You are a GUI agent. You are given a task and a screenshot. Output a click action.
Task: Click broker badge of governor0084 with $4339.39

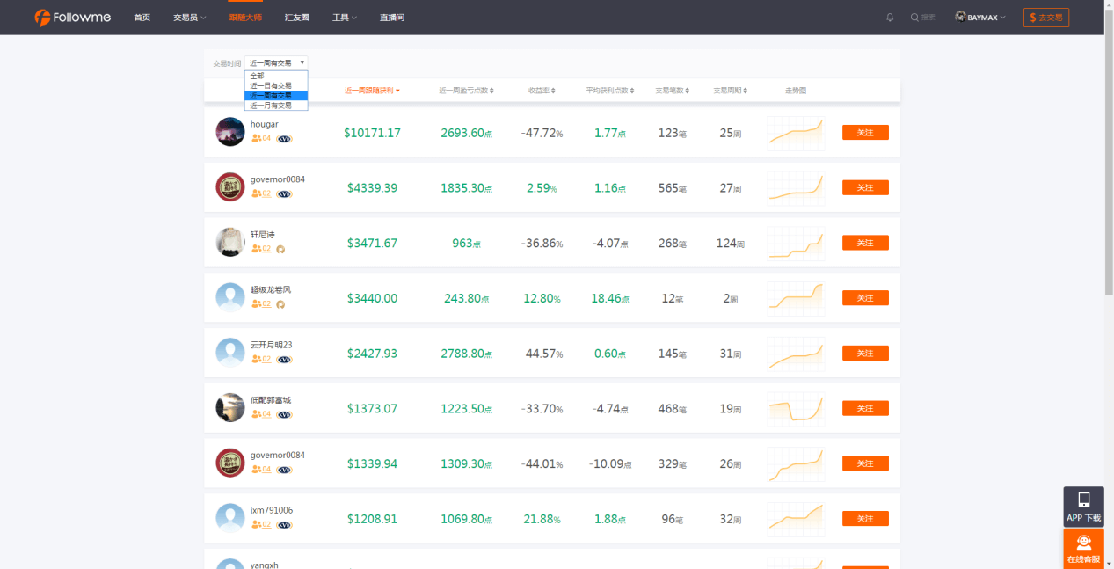pos(284,194)
